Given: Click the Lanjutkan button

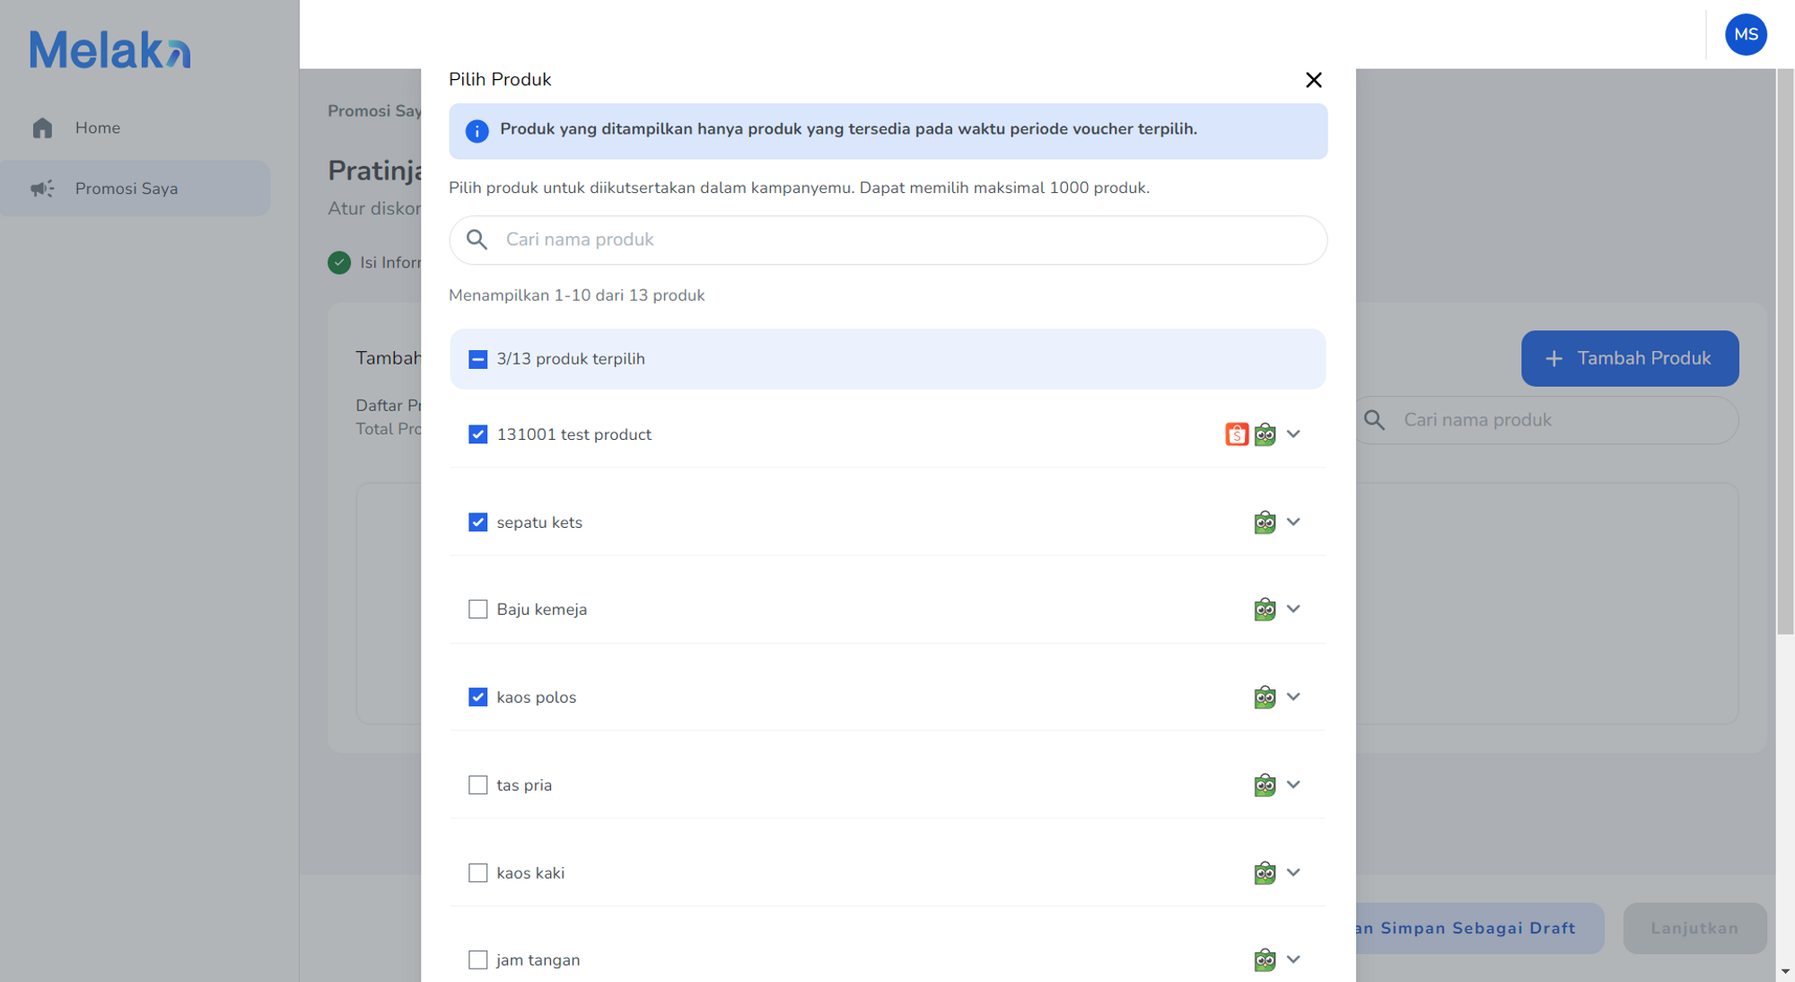Looking at the screenshot, I should point(1694,928).
